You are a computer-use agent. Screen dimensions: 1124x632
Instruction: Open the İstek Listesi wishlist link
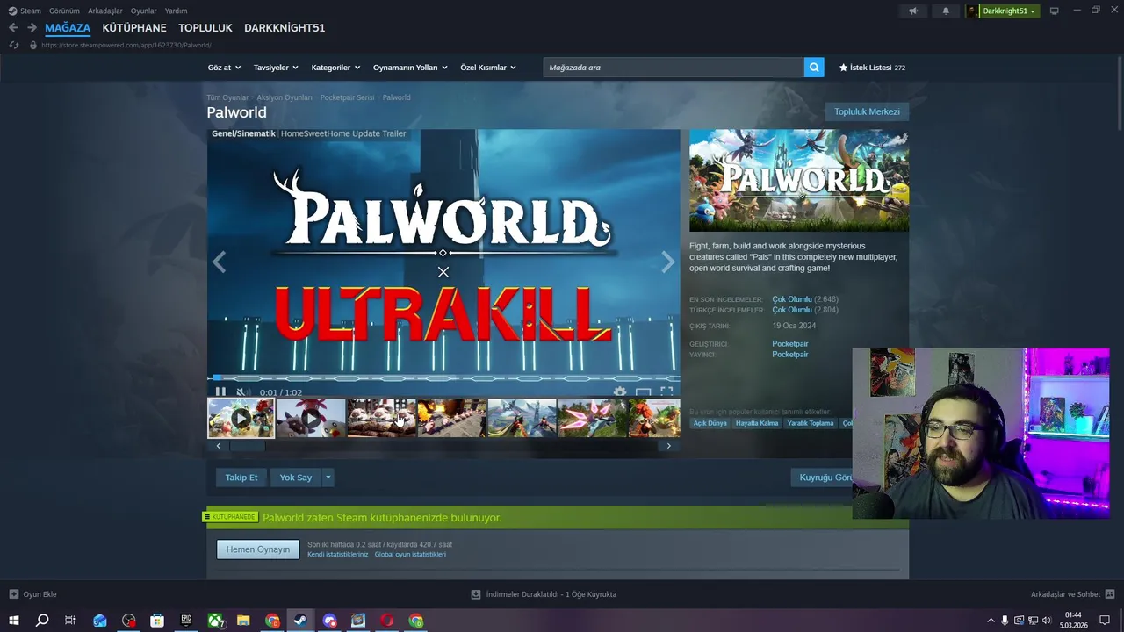click(872, 68)
